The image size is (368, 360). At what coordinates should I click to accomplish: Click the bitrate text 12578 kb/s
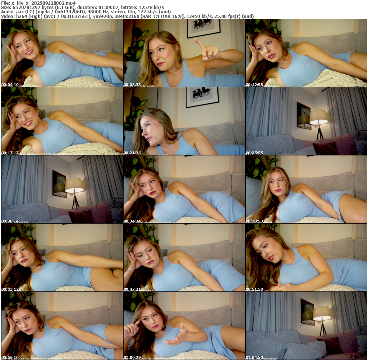point(151,8)
